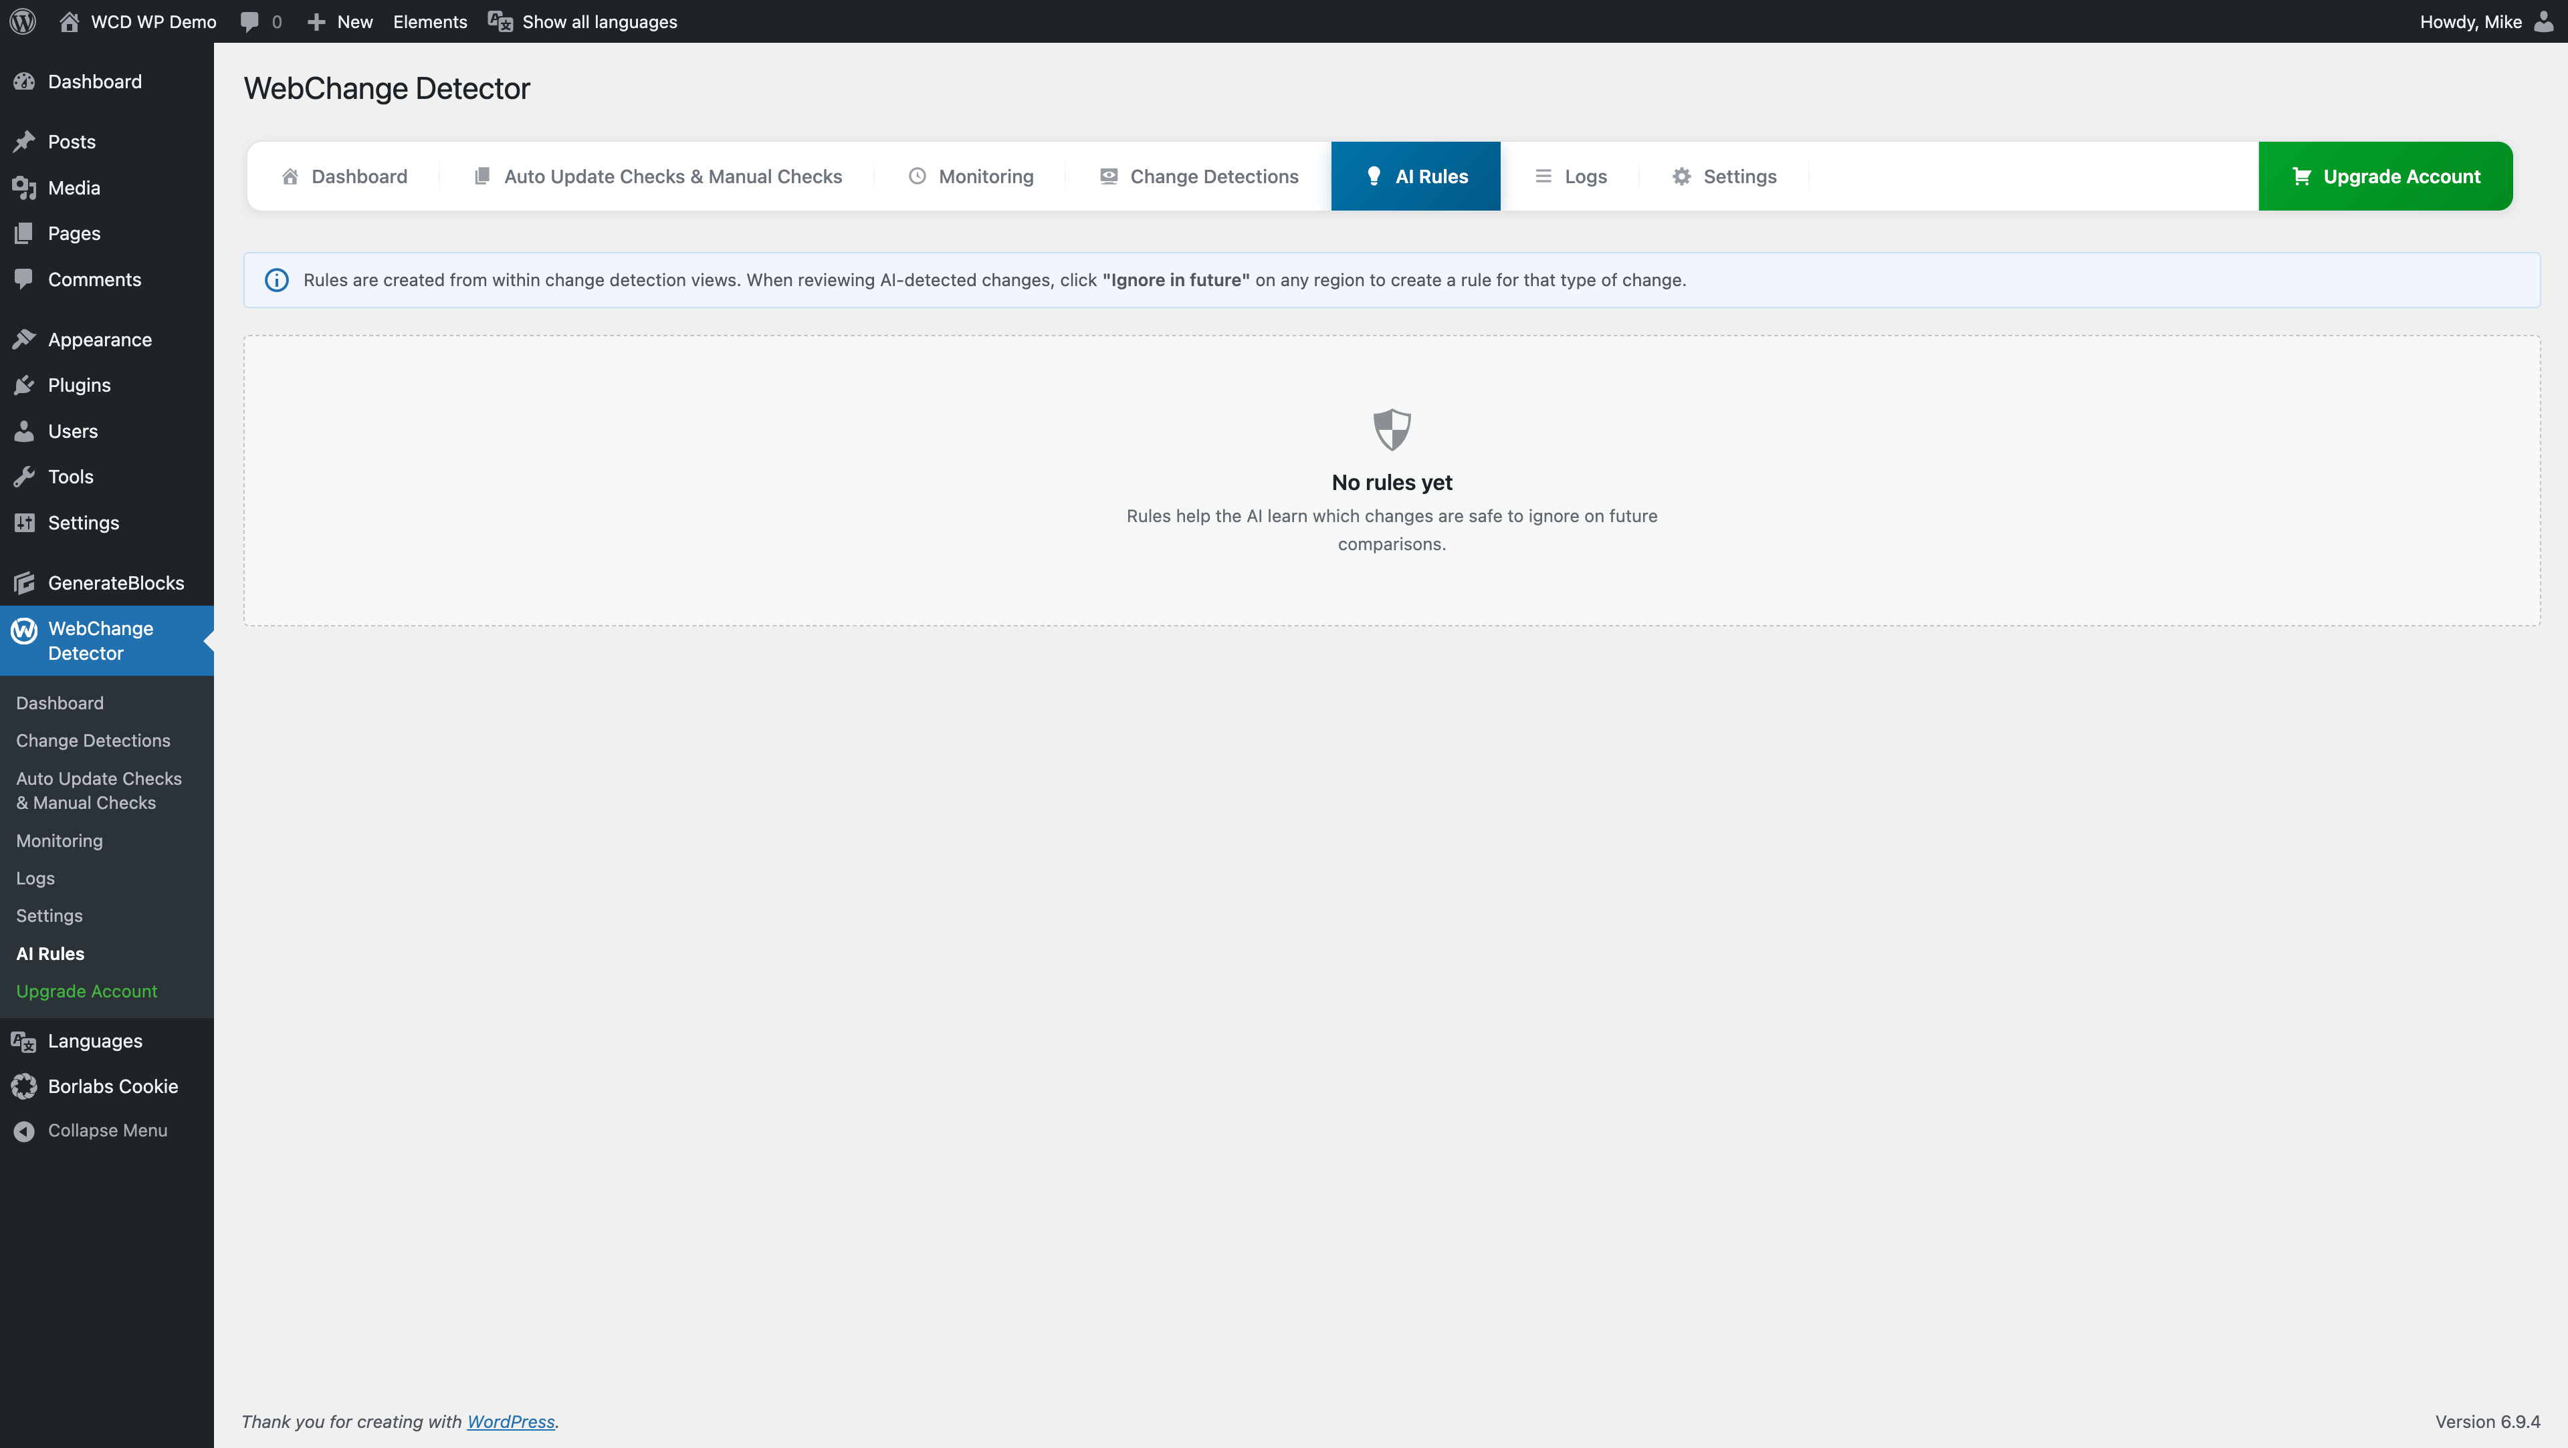This screenshot has width=2568, height=1448.
Task: Click the Comments speech bubble sidebar icon
Action: [24, 279]
